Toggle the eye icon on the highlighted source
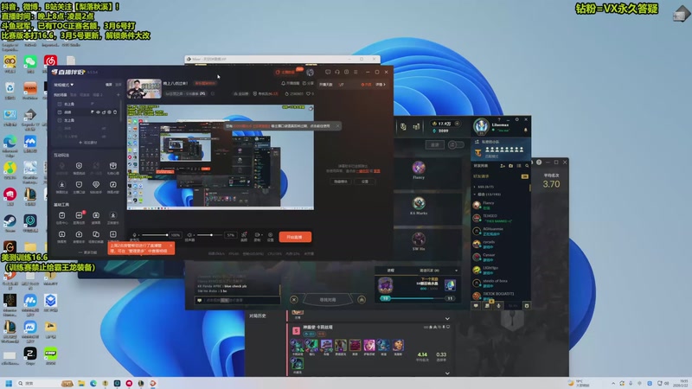This screenshot has width=692, height=389. (98, 112)
